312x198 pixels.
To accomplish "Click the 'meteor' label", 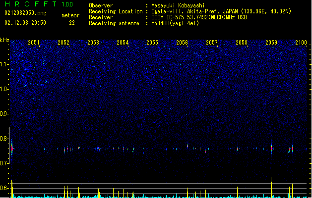I will point(70,15).
